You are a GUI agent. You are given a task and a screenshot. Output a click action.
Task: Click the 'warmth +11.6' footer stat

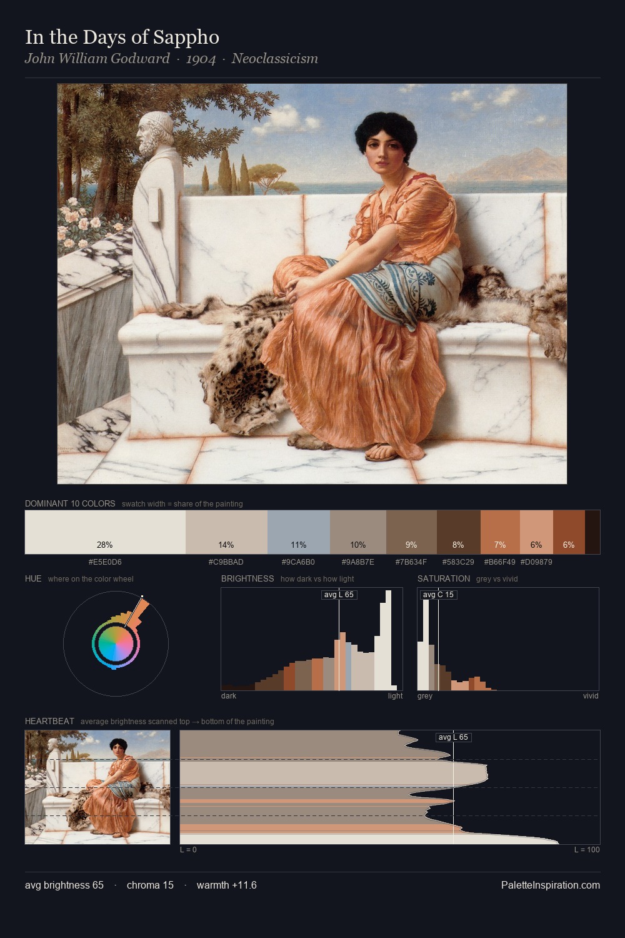pyautogui.click(x=227, y=885)
